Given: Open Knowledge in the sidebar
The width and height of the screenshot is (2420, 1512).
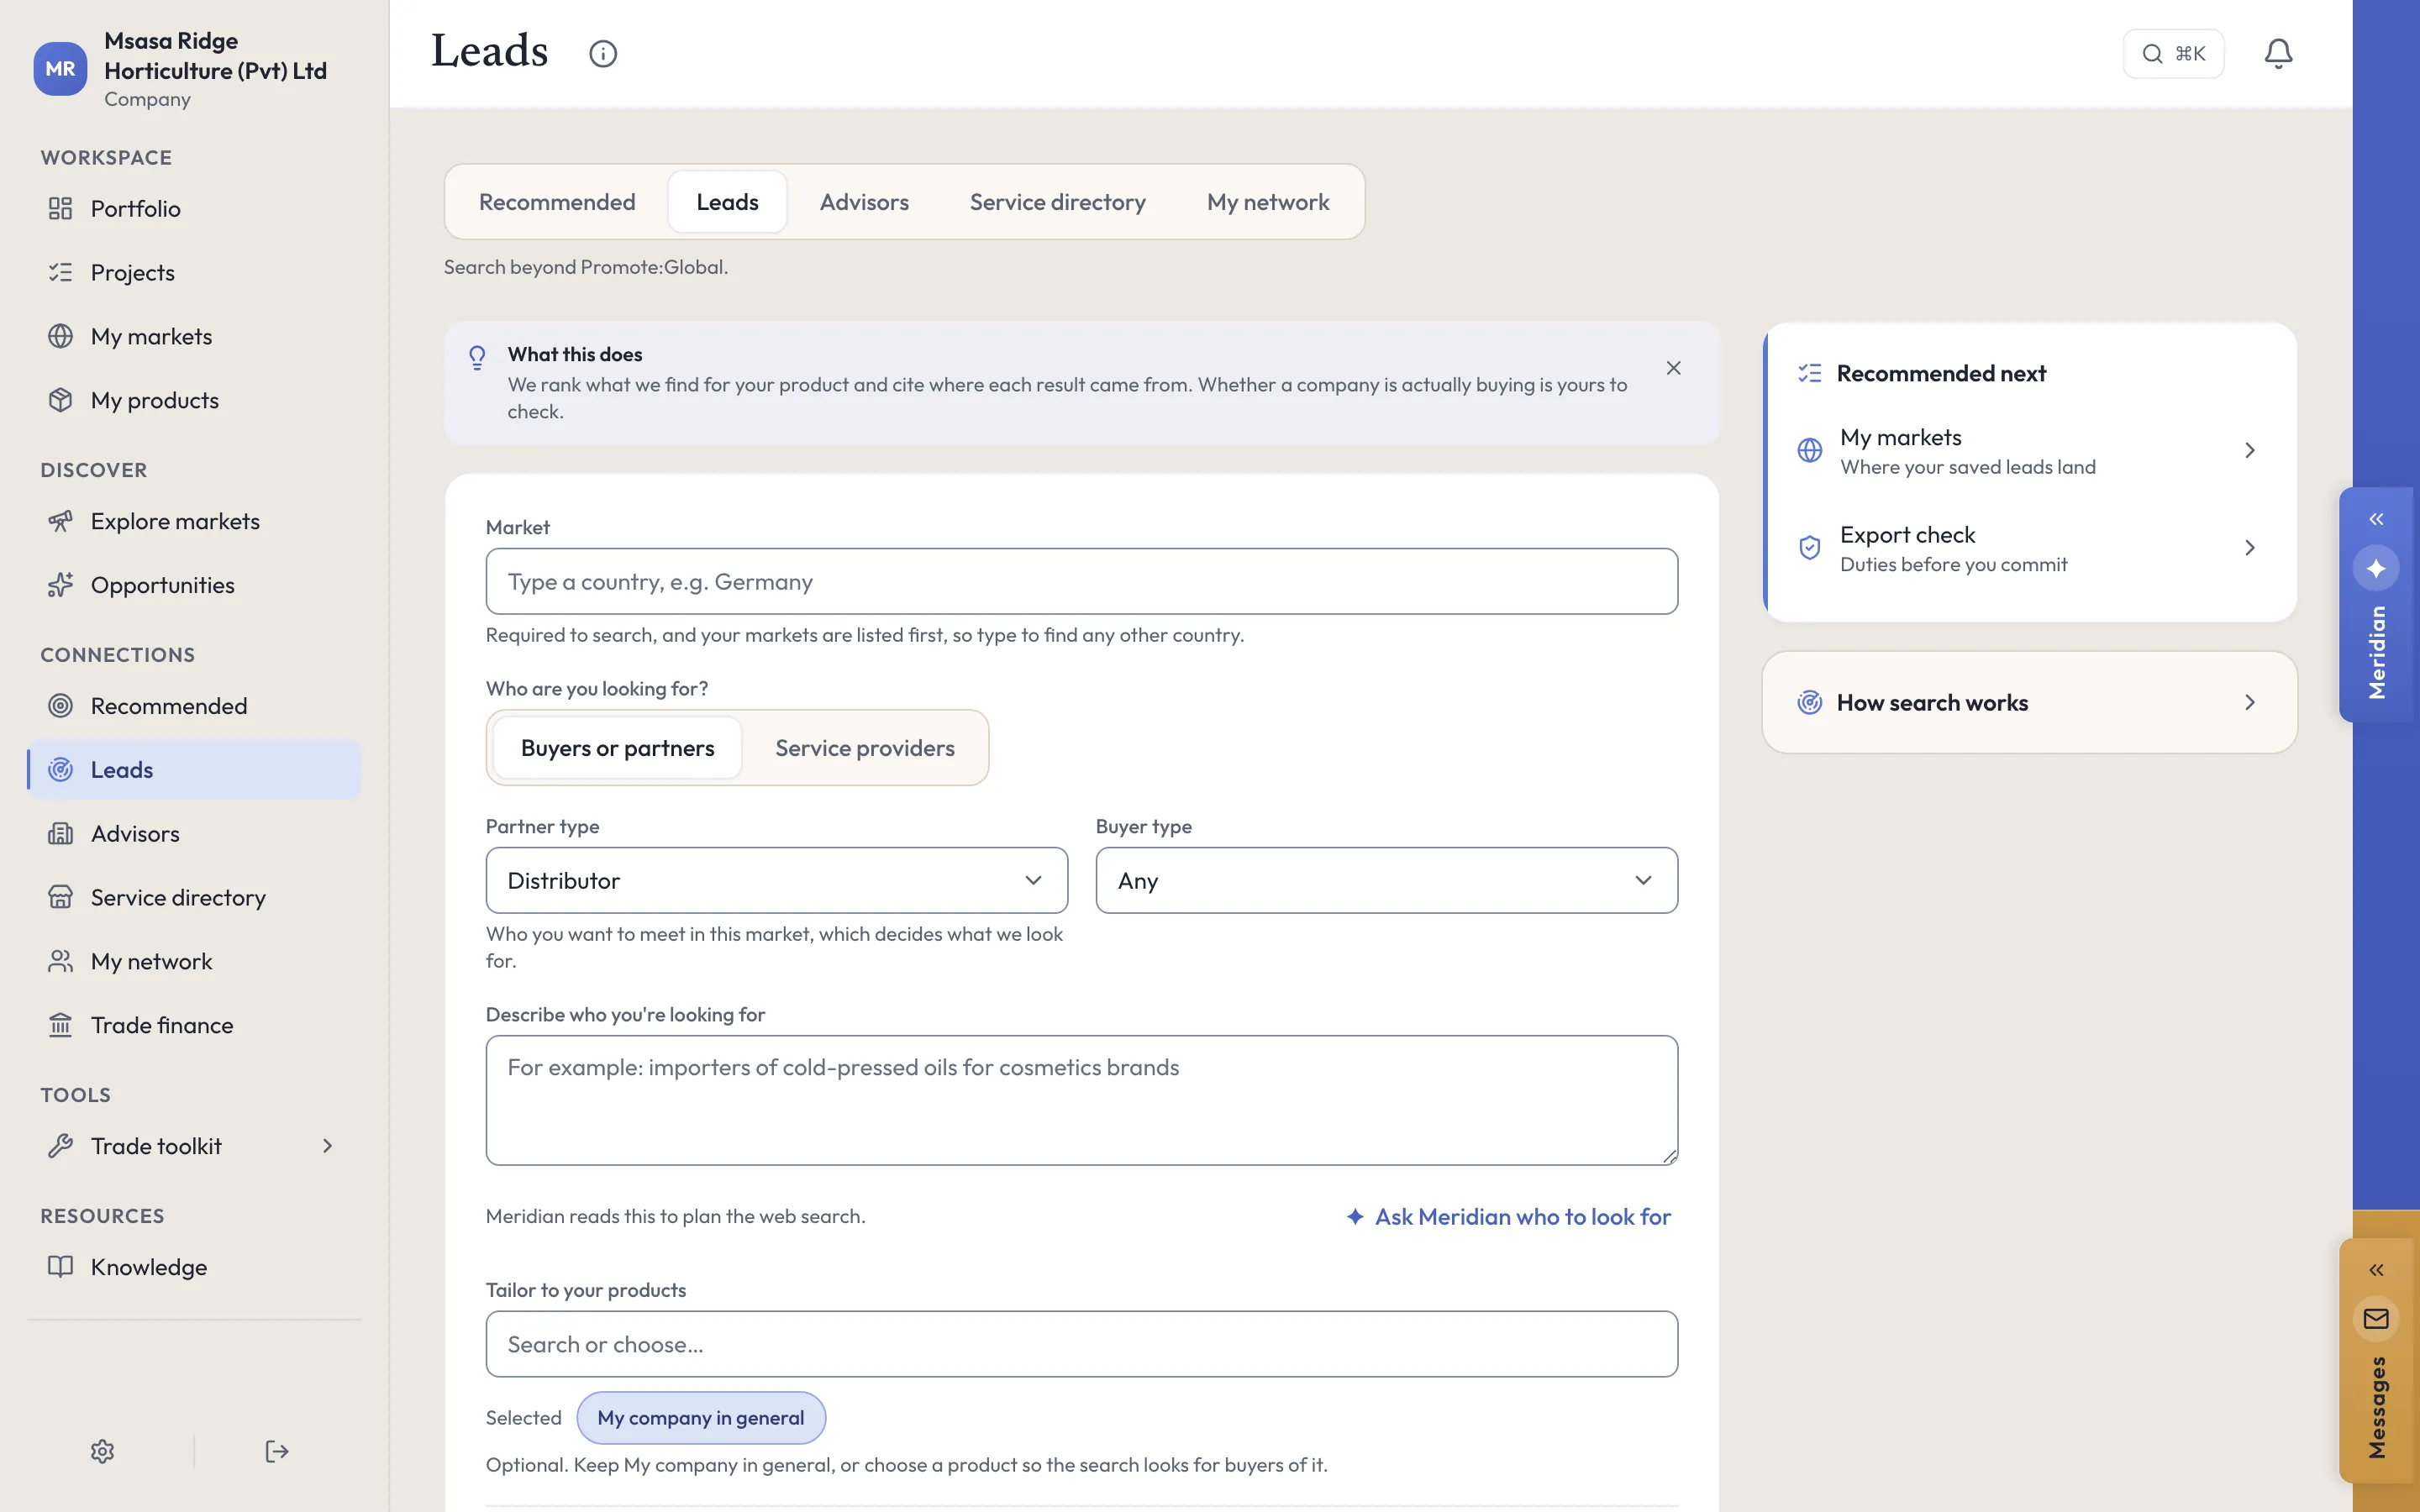Looking at the screenshot, I should click(194, 1267).
